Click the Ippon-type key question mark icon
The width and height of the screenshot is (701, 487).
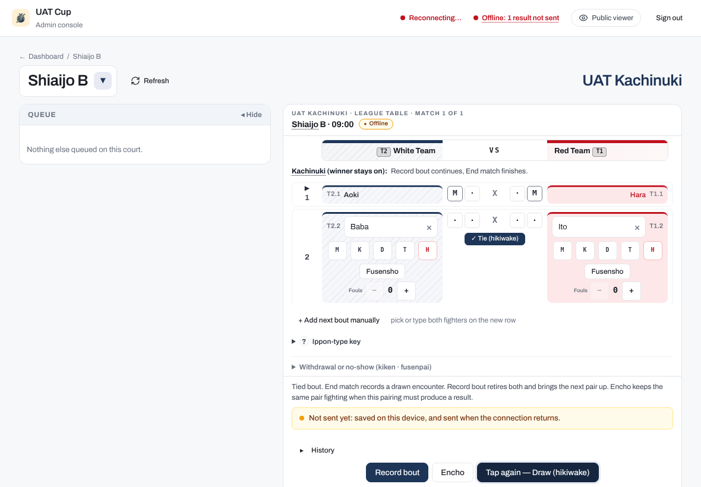pyautogui.click(x=304, y=341)
